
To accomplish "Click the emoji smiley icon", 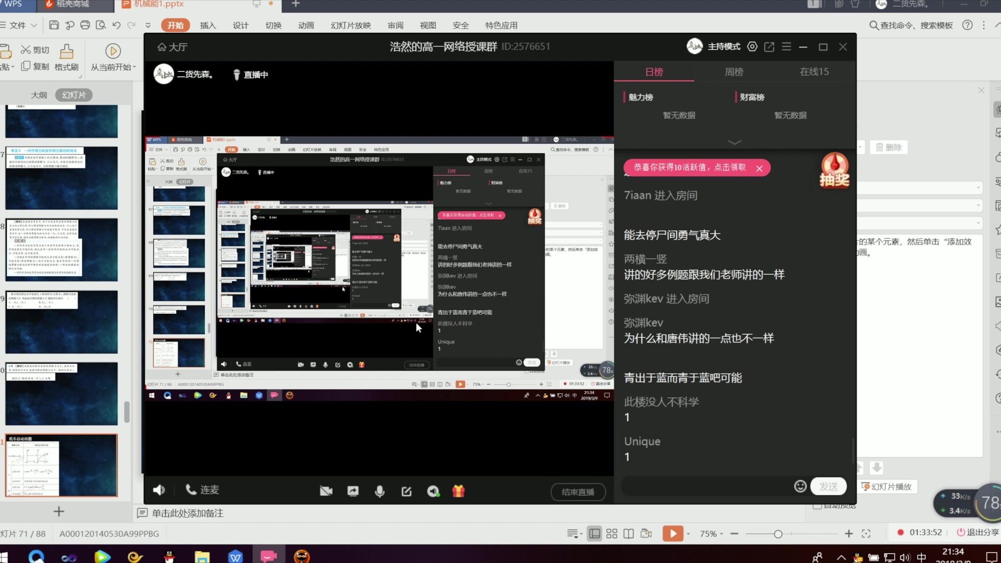I will point(800,486).
